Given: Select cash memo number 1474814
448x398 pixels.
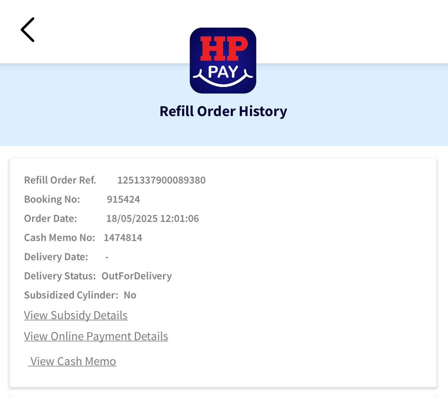Looking at the screenshot, I should tap(123, 238).
